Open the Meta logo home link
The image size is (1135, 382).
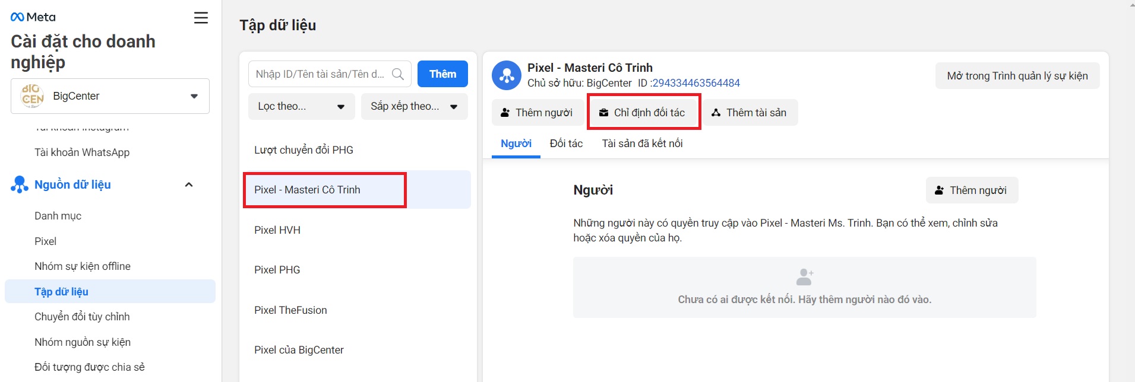coord(33,17)
